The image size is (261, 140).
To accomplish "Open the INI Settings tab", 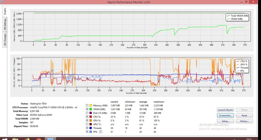I will click(5, 24).
